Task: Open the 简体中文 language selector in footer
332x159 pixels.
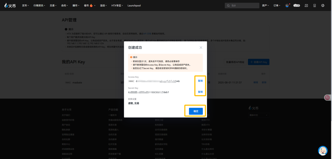Action: [x=258, y=115]
